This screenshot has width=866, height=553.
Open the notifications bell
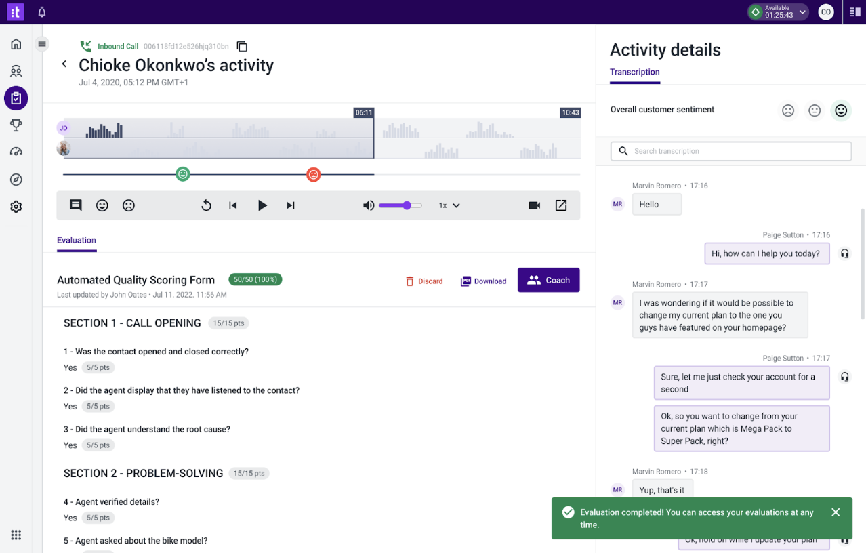pyautogui.click(x=42, y=12)
